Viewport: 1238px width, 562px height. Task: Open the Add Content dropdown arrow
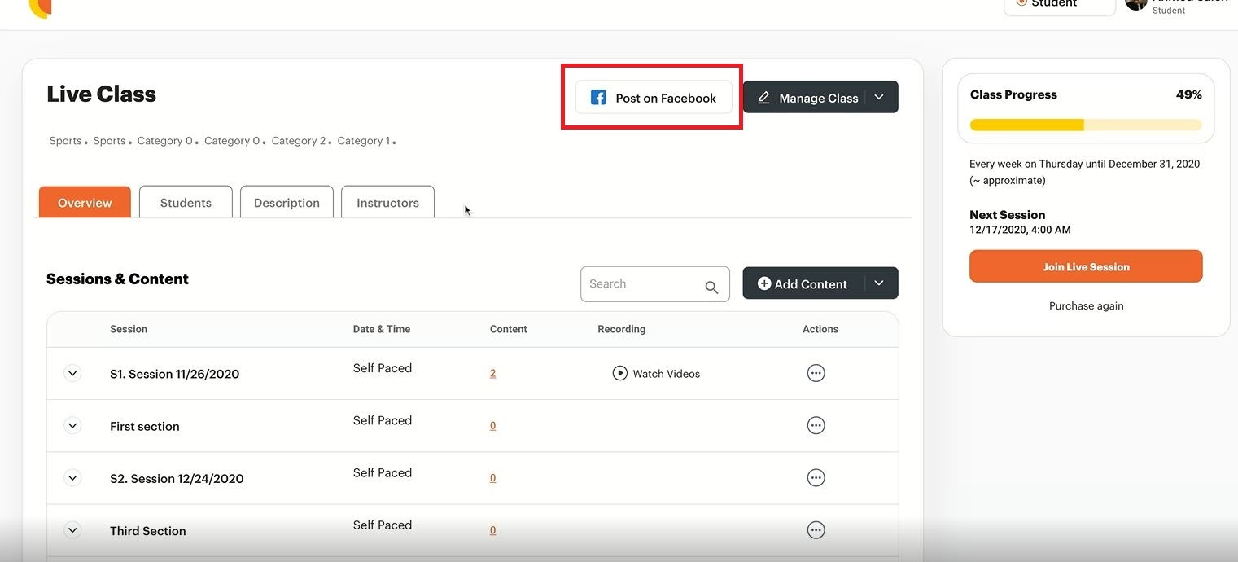pos(879,283)
